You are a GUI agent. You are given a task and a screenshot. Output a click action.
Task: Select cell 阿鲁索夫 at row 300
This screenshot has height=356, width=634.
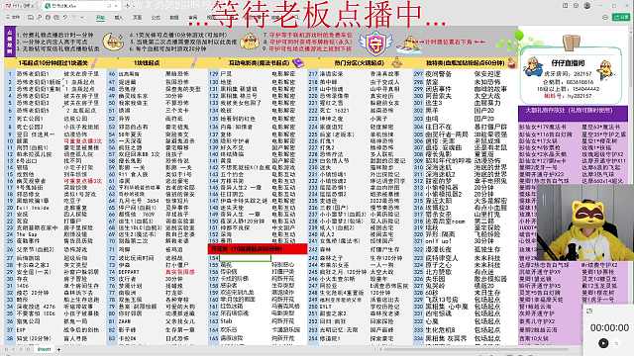pos(437,97)
